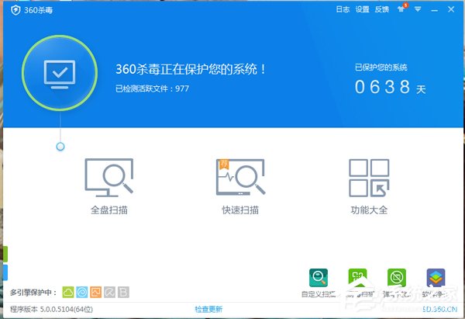Expand the title bar main menu dropdown
The image size is (465, 319).
tap(418, 9)
